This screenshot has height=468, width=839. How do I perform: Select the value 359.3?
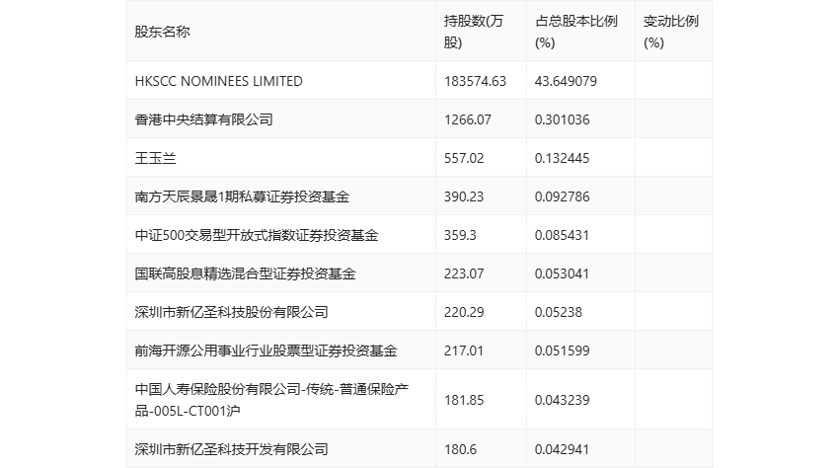click(x=460, y=235)
